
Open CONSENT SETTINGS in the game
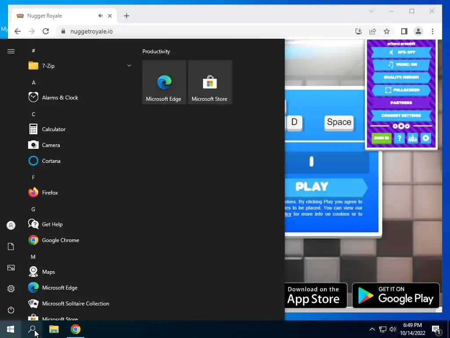[x=401, y=116]
